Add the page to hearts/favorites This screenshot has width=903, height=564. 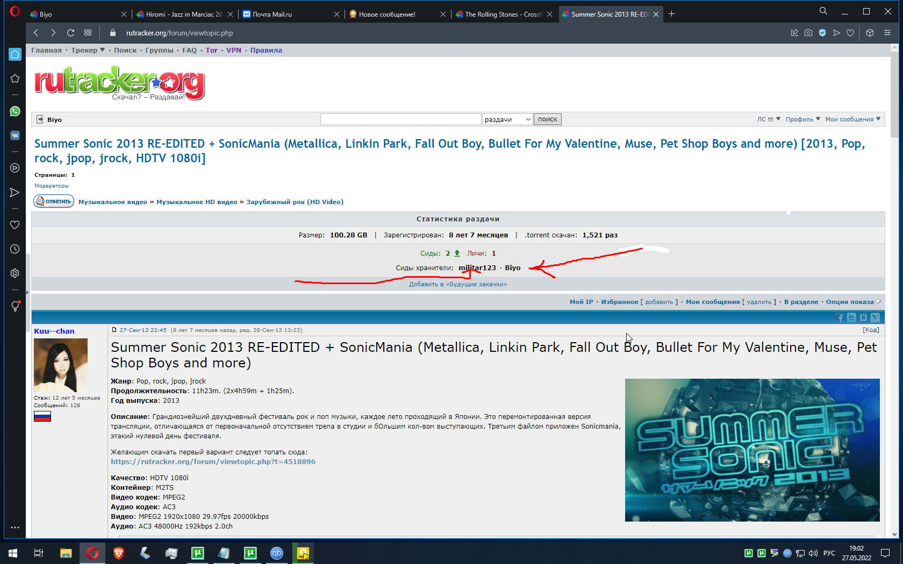850,33
